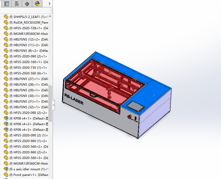Click icon beside HFS5-2020-728<1>
The width and height of the screenshot is (221, 179).
click(x=6, y=28)
